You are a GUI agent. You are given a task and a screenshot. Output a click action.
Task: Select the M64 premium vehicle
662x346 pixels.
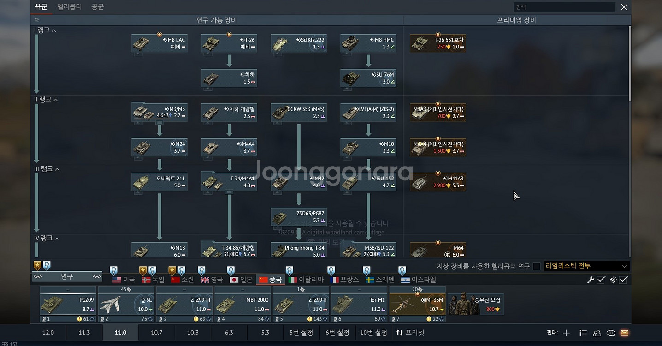tap(438, 251)
